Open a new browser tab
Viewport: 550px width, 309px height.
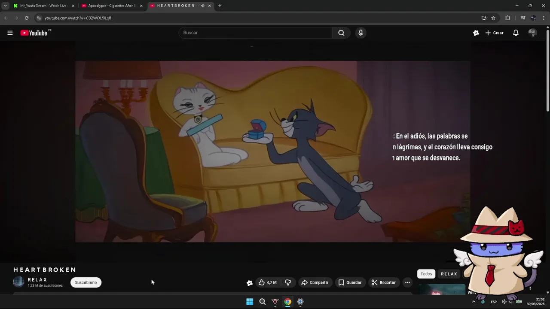tap(220, 6)
